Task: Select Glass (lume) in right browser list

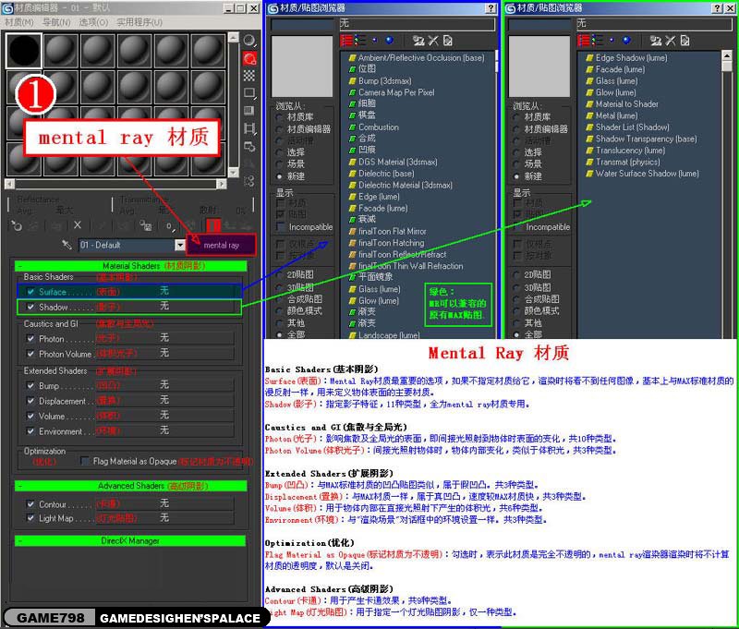Action: click(x=616, y=81)
